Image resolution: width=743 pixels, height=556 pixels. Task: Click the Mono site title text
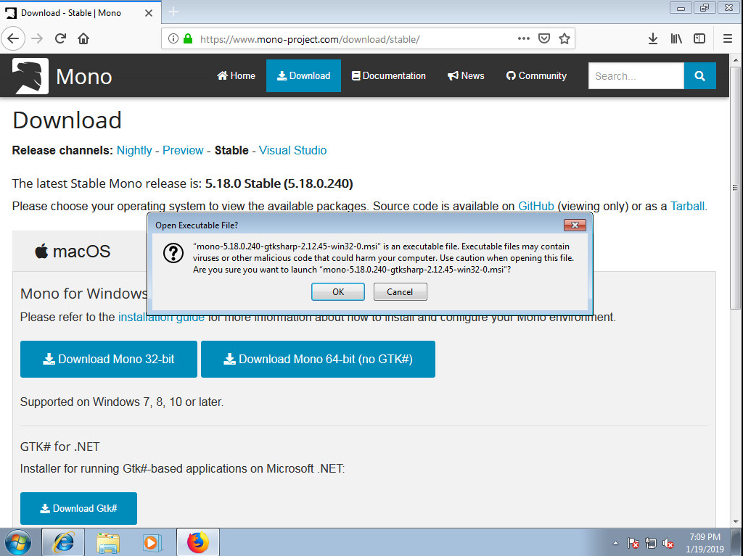point(84,76)
